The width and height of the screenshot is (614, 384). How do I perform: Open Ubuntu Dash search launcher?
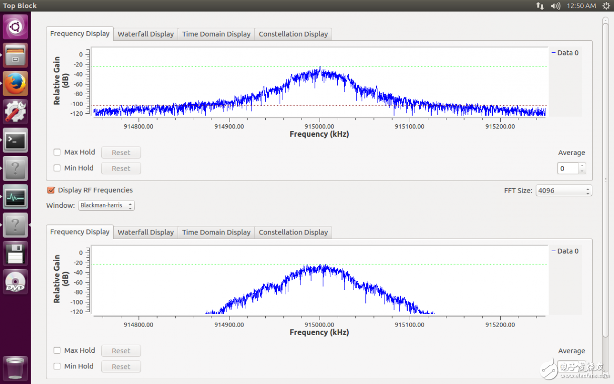click(x=15, y=27)
